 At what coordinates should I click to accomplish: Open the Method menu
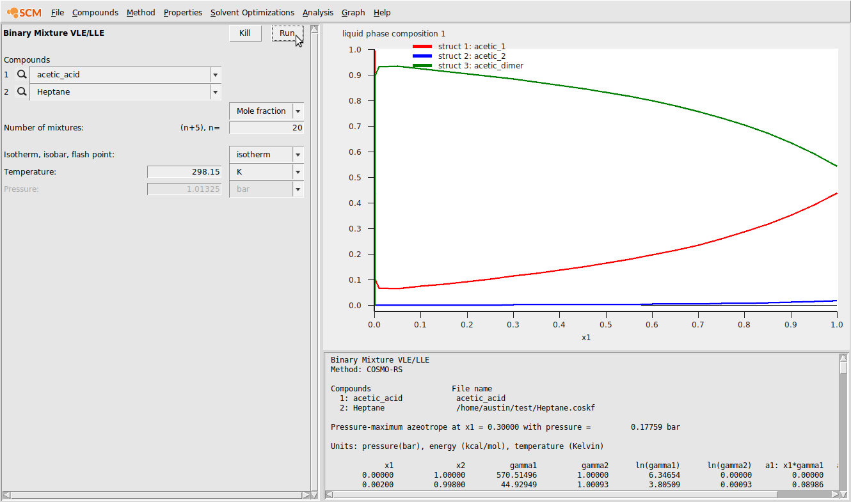coord(141,12)
